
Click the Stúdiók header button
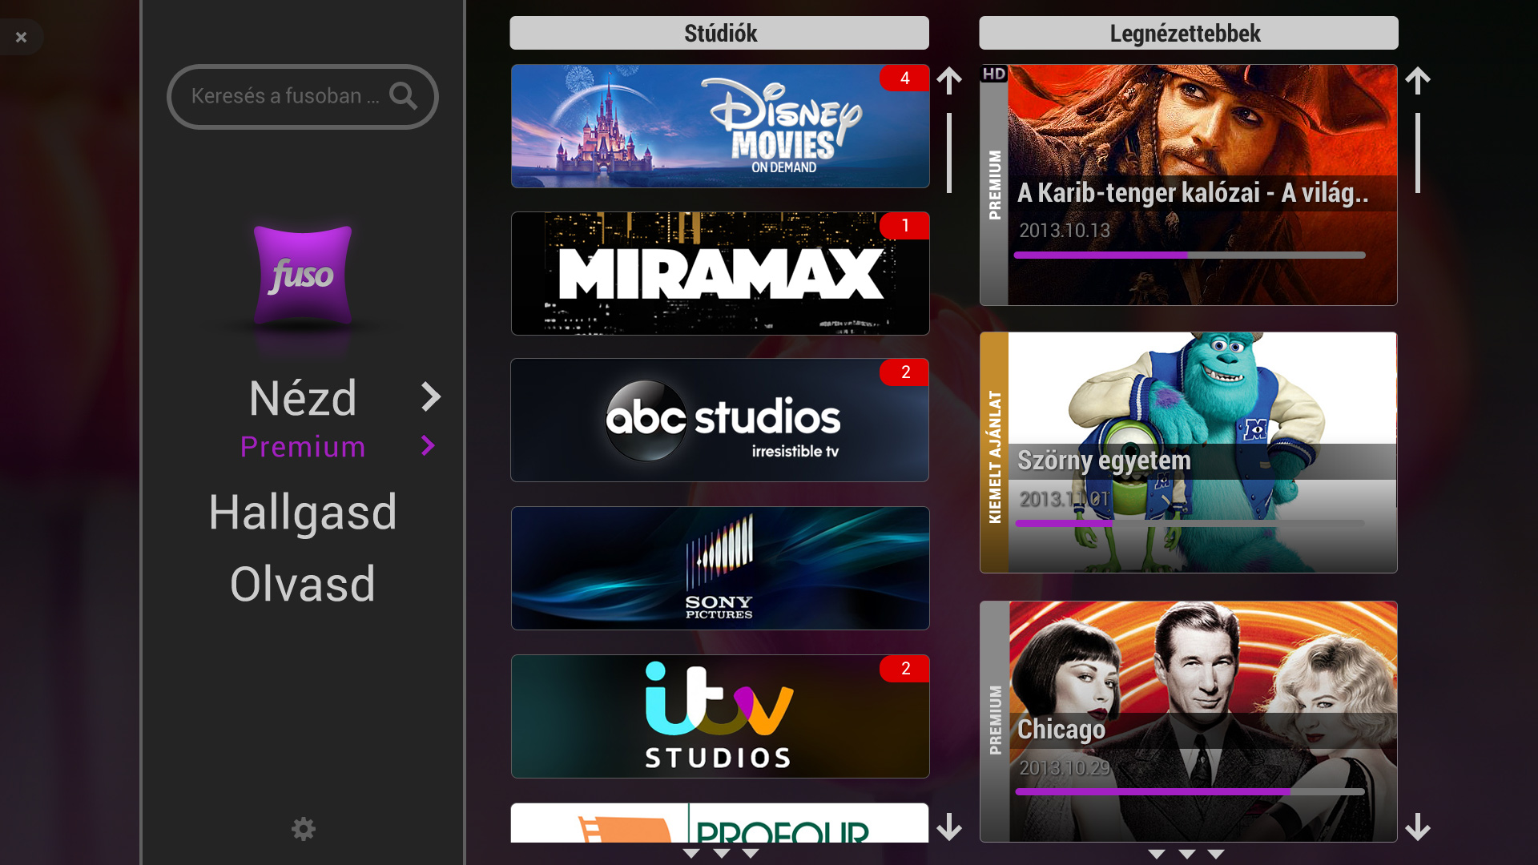(719, 34)
